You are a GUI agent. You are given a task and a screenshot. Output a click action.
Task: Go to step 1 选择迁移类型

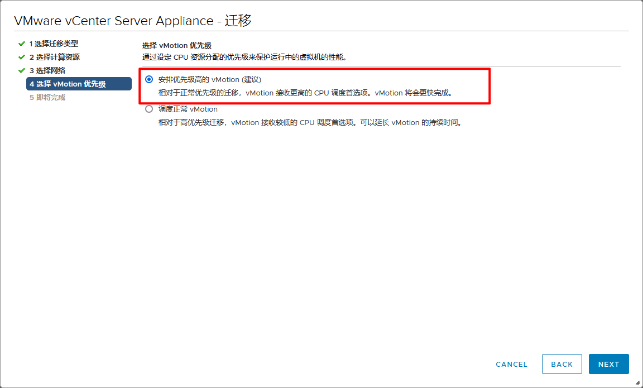[54, 44]
